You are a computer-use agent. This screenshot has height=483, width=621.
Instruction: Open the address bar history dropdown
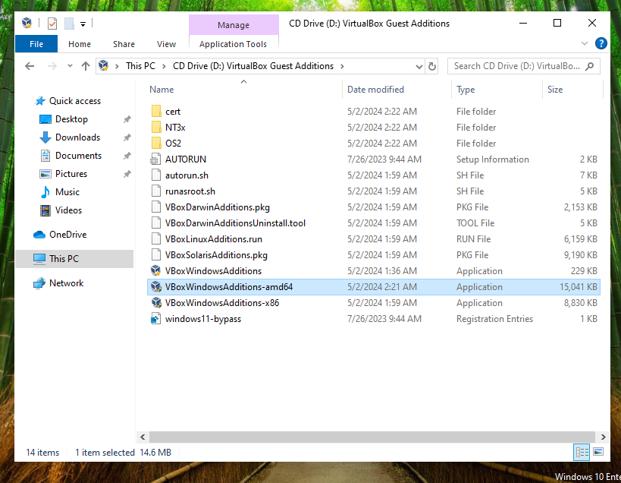[421, 66]
